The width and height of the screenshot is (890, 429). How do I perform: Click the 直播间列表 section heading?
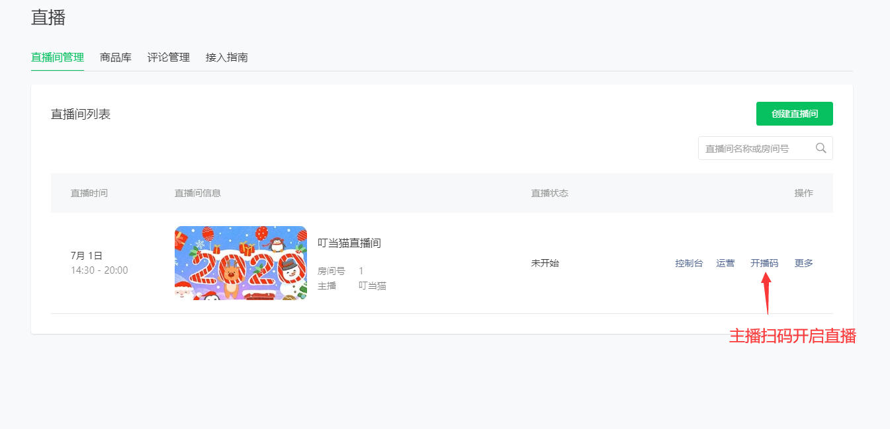81,114
